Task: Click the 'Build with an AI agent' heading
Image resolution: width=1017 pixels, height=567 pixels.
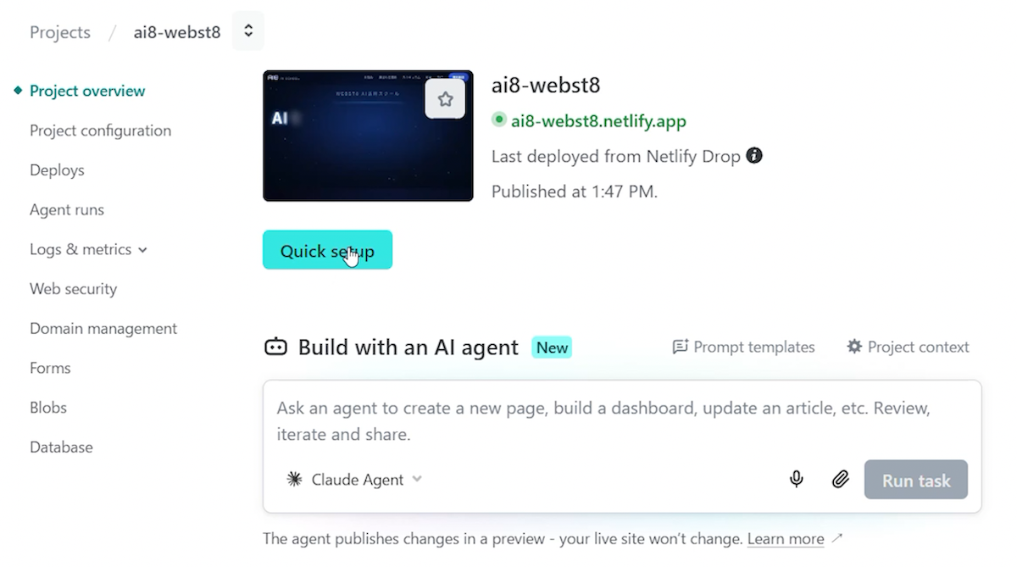Action: click(408, 347)
